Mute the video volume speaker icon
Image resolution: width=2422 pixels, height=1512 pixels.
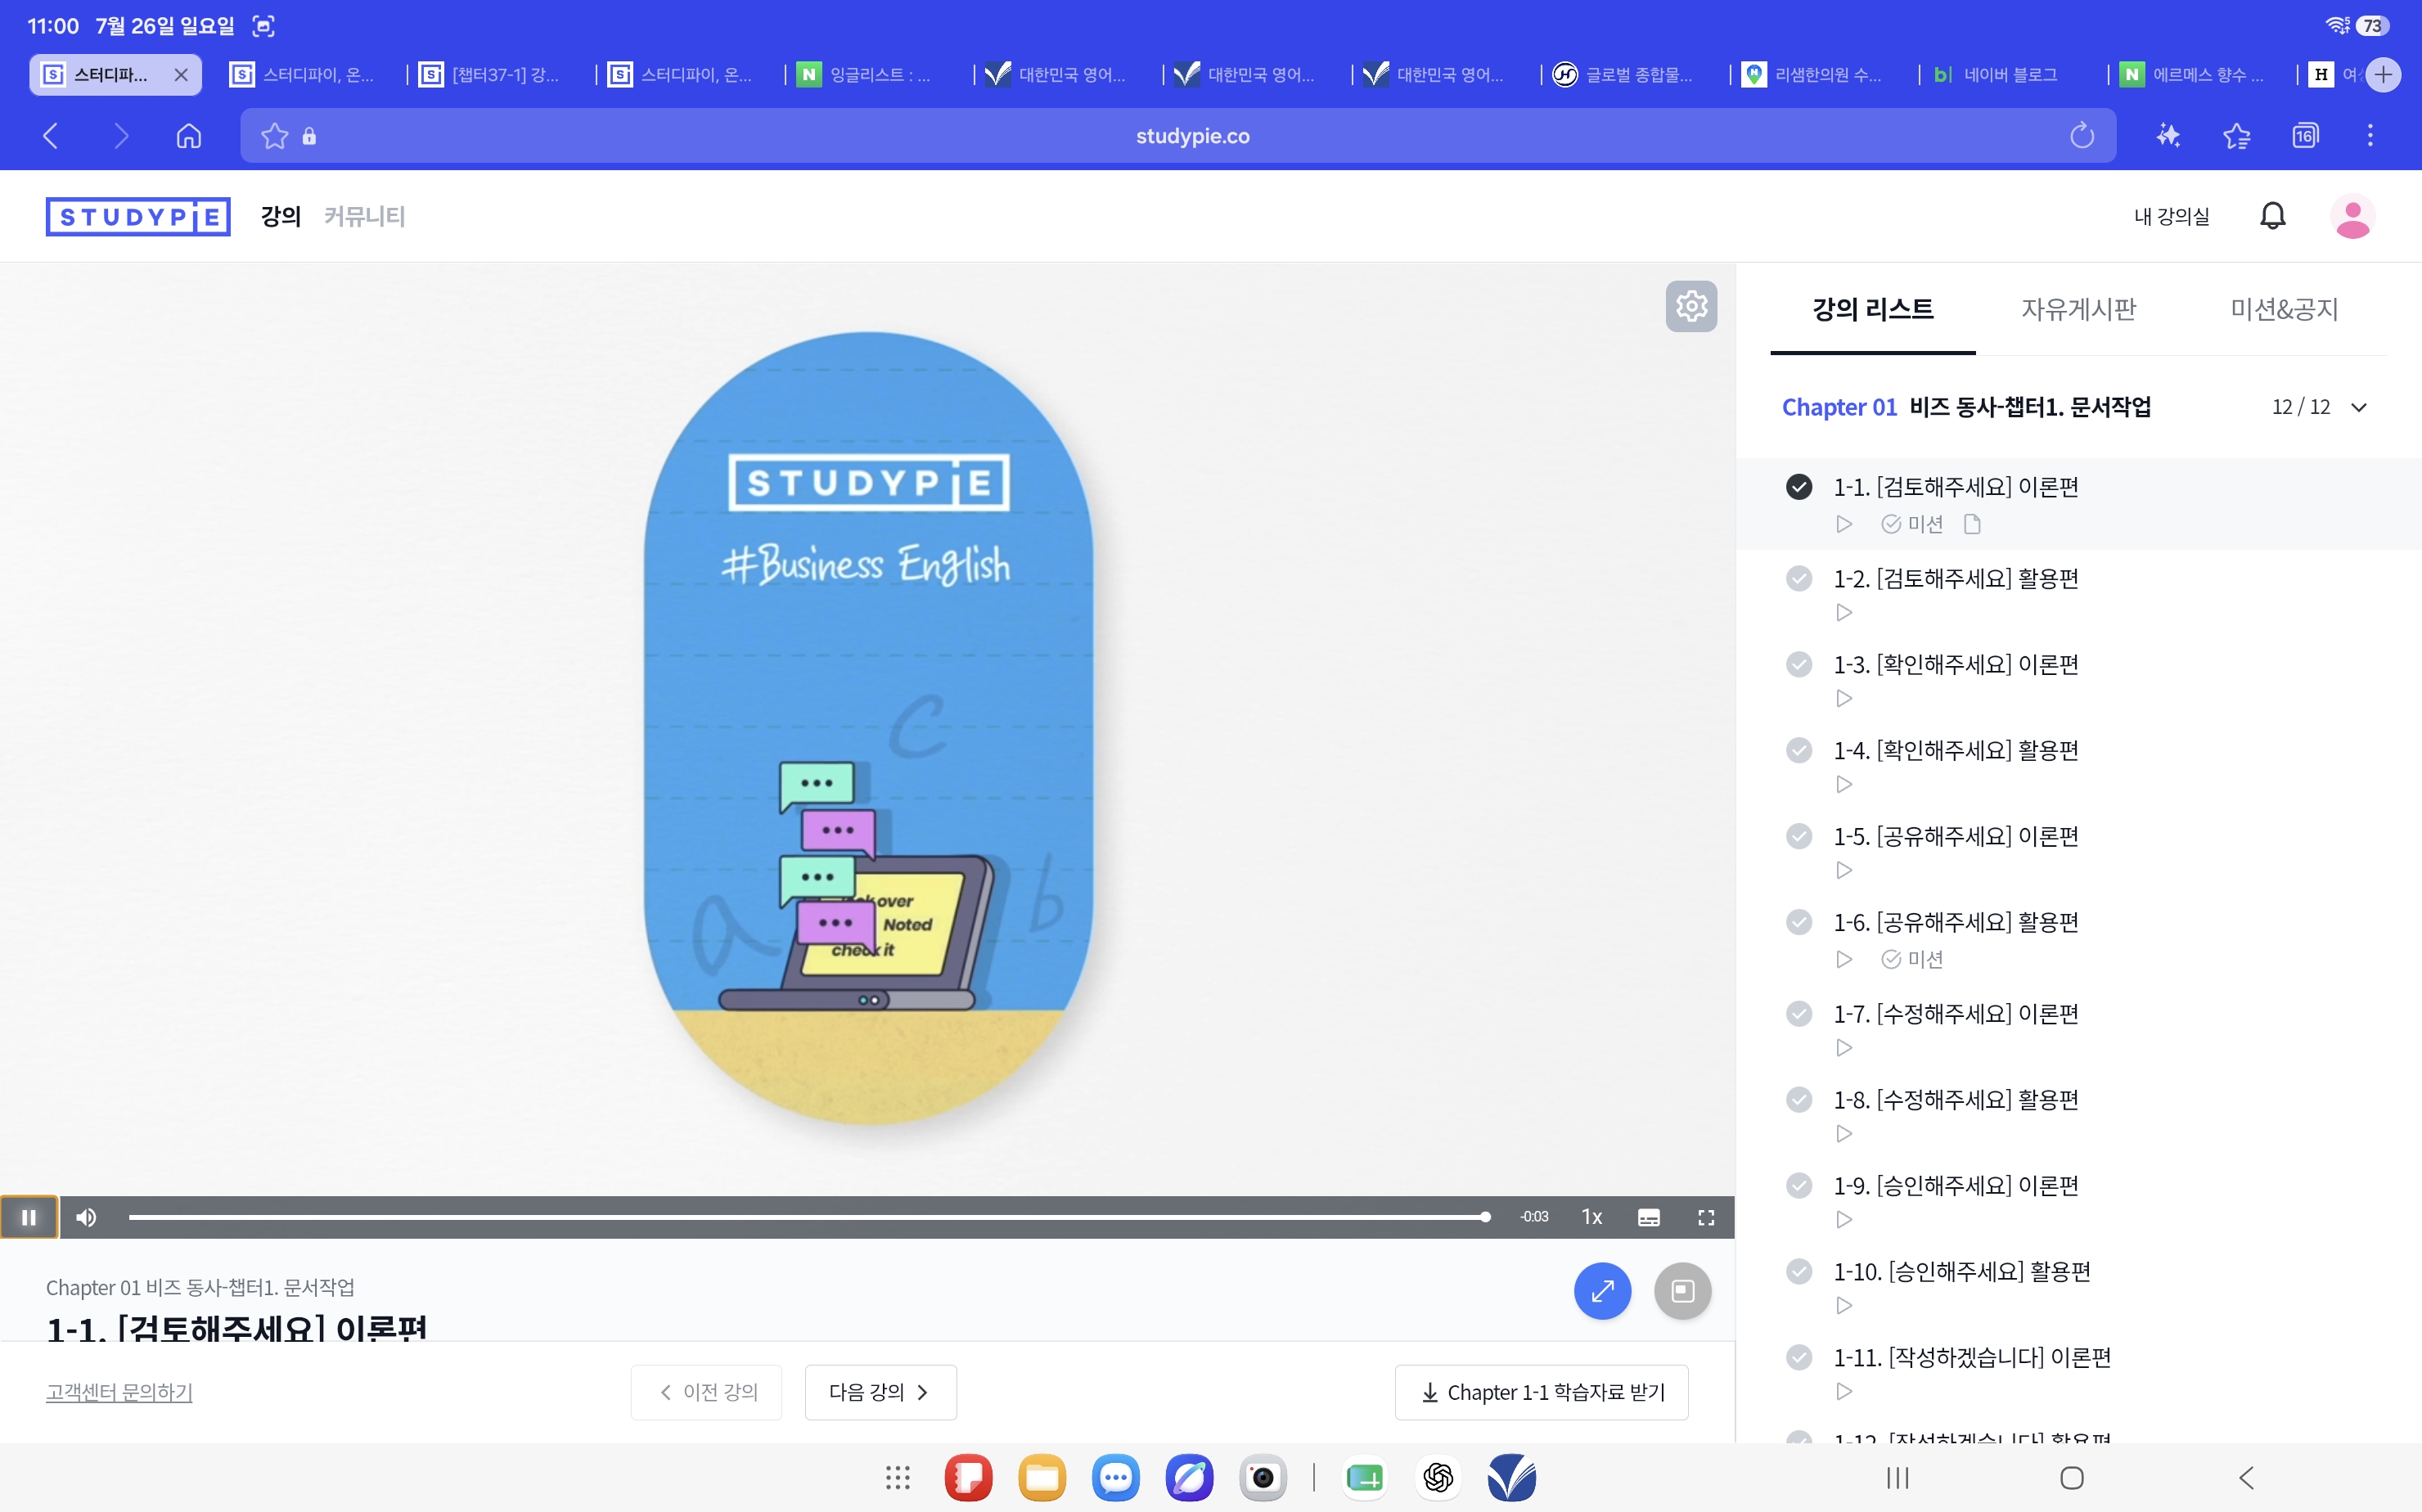(x=87, y=1217)
